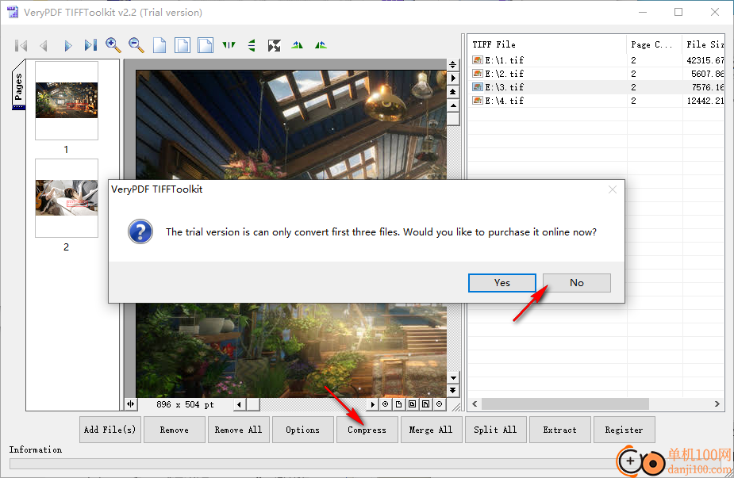
Task: Select page 2 thumbnail
Action: tap(67, 198)
